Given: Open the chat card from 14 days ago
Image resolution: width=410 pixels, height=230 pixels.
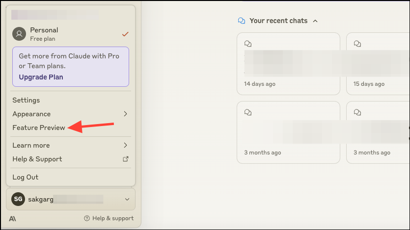Looking at the screenshot, I should pyautogui.click(x=288, y=64).
